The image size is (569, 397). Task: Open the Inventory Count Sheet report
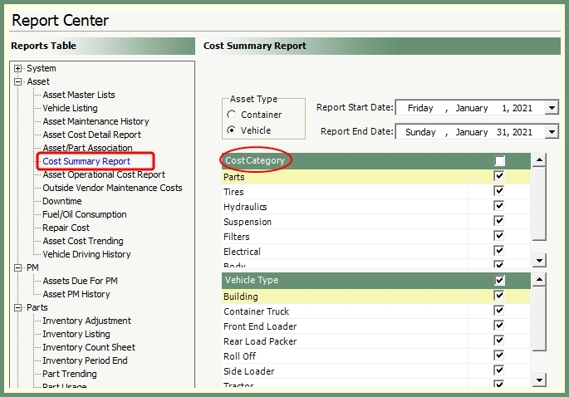pos(89,347)
